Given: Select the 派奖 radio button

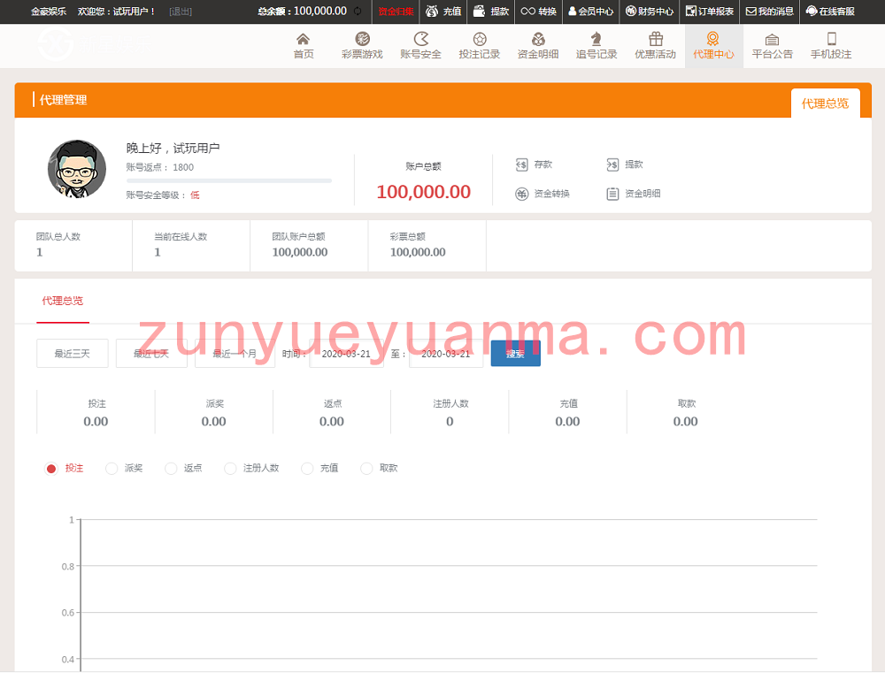Looking at the screenshot, I should [112, 468].
